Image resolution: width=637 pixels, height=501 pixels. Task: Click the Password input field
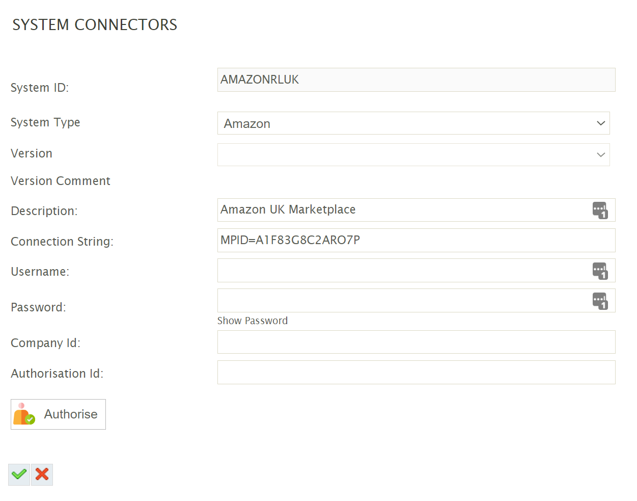402,301
